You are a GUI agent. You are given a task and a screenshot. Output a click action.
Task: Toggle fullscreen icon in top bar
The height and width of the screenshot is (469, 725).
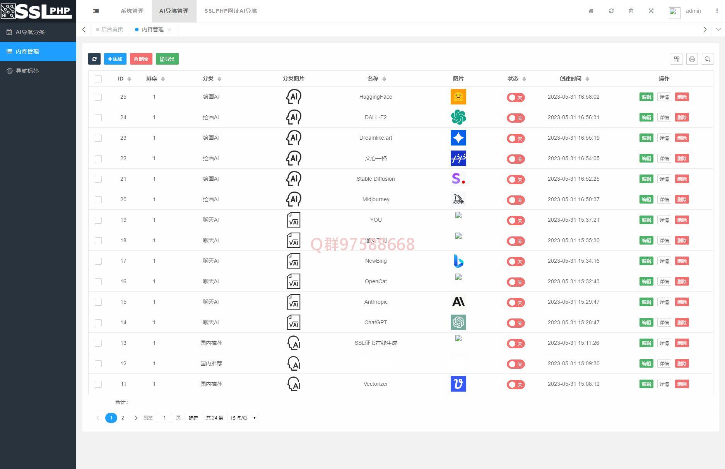(x=651, y=11)
